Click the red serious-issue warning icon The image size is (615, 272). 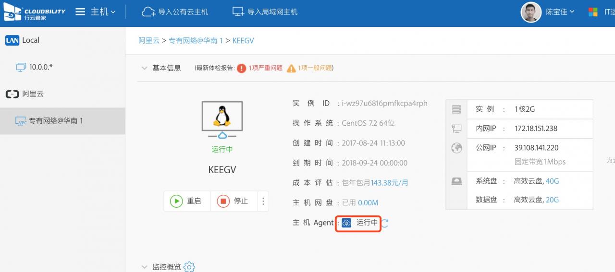[241, 68]
